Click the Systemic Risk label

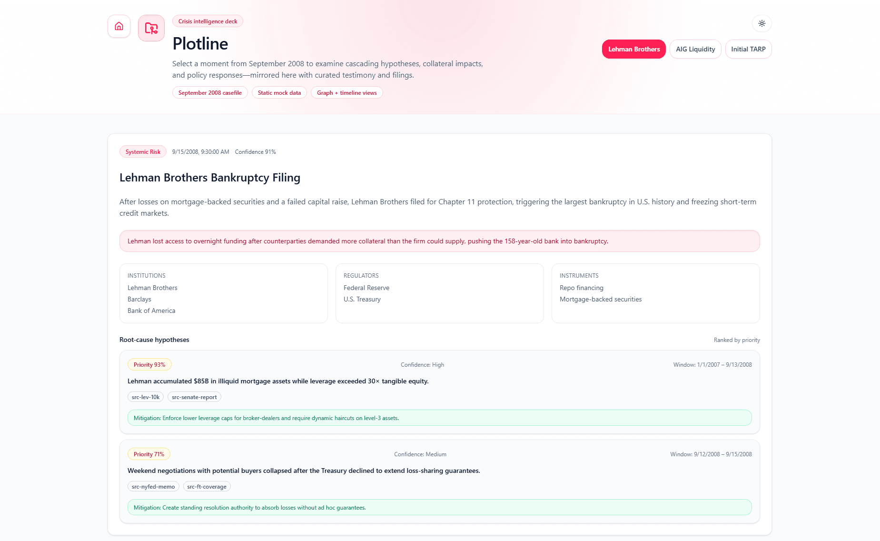click(143, 151)
